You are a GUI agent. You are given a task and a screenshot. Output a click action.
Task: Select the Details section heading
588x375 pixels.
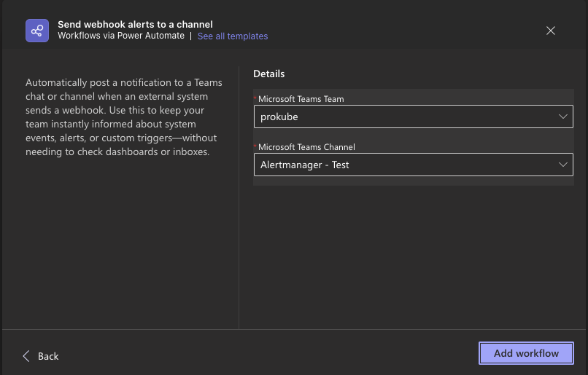(268, 74)
